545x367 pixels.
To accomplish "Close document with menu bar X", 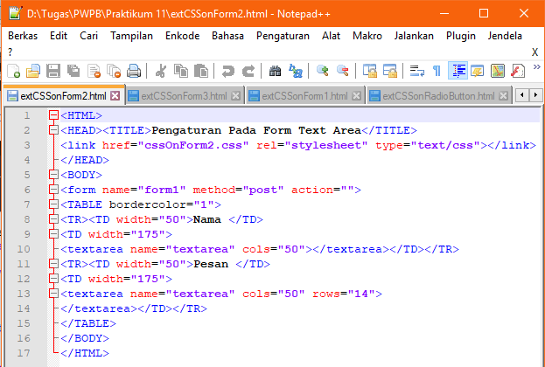I will tap(535, 52).
